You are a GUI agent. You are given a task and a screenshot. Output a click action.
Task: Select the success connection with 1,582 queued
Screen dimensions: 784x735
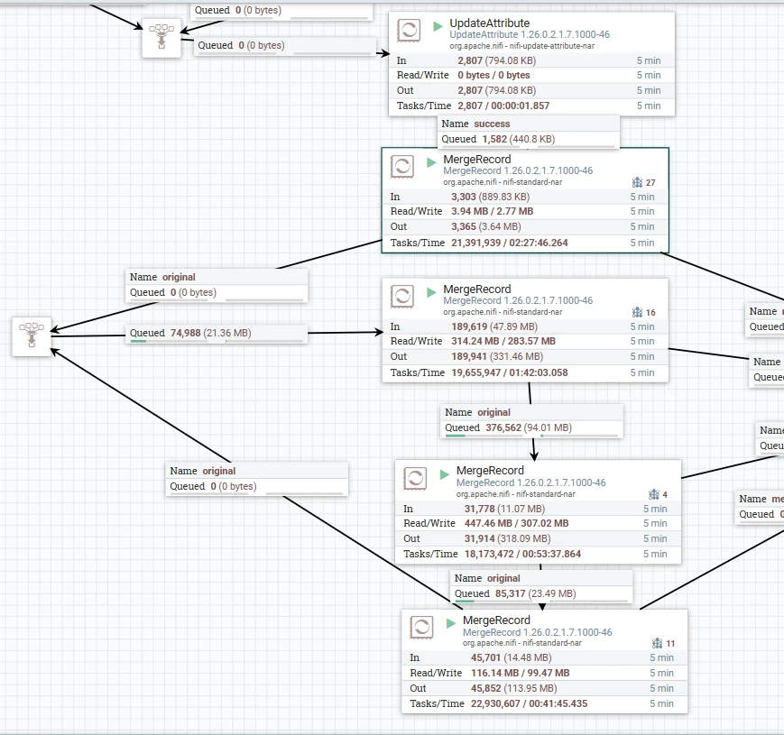click(x=529, y=132)
